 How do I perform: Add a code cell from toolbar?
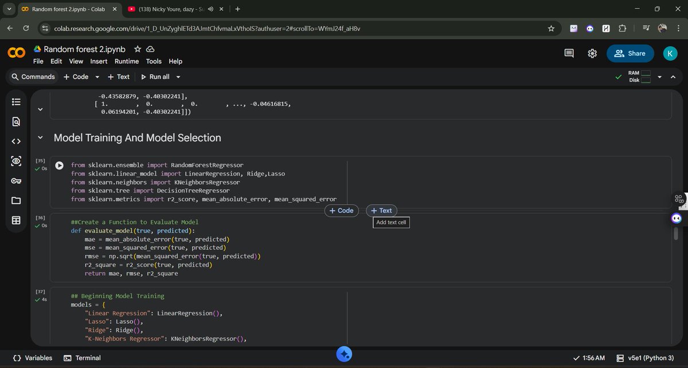click(76, 77)
